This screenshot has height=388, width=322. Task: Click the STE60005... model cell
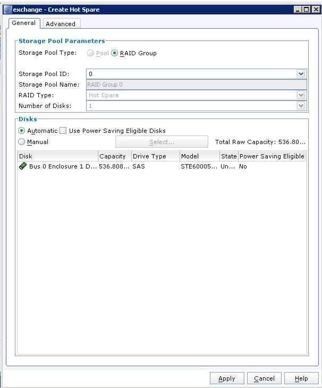pos(199,166)
